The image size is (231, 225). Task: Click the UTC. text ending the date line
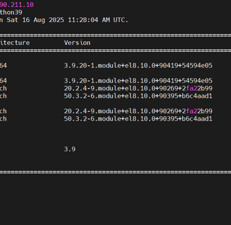[x=121, y=20]
